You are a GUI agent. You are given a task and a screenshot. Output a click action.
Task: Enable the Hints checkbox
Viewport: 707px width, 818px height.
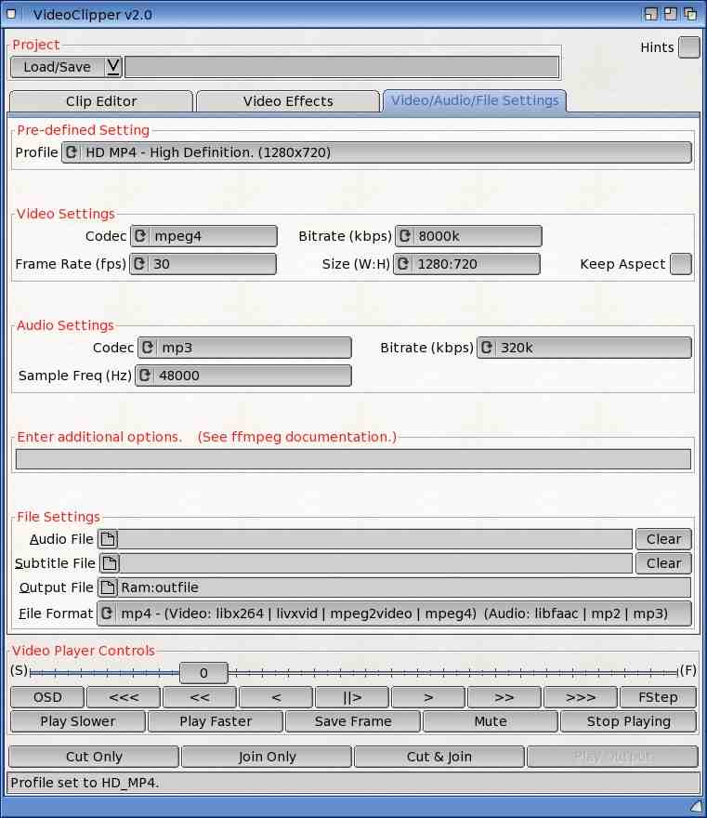(688, 47)
